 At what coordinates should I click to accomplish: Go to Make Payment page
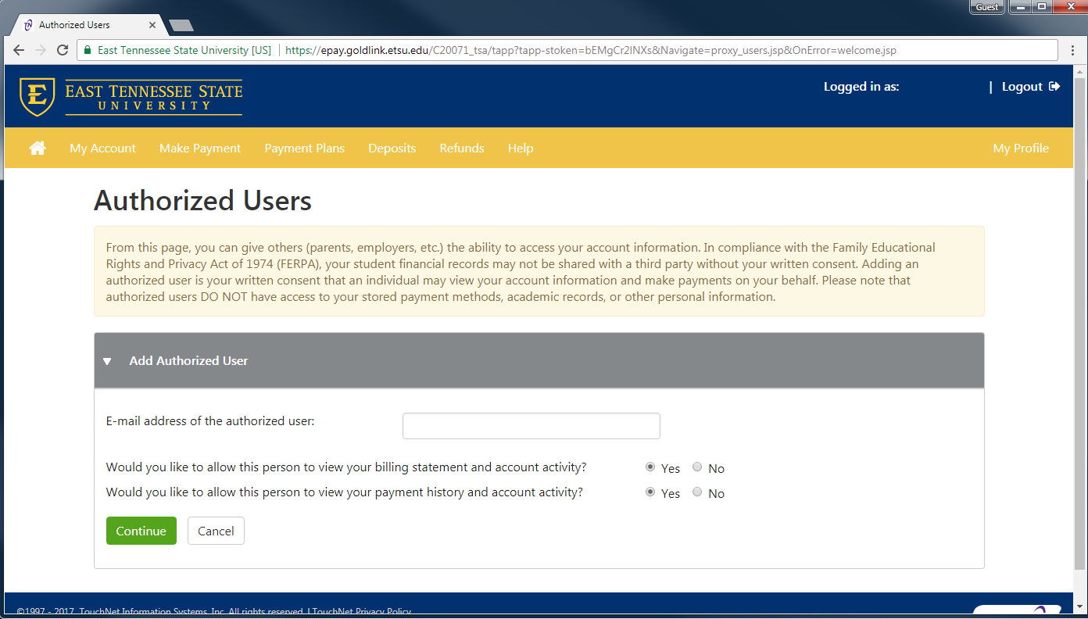(x=200, y=148)
